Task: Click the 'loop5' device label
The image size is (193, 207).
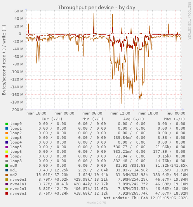Action: click(x=16, y=147)
